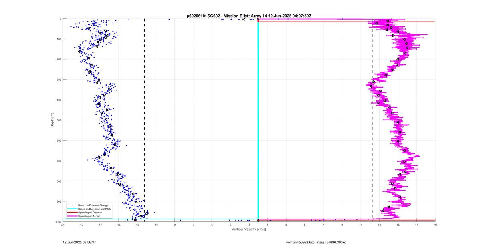The image size is (481, 249).
Task: Click the 'volmax=50923.6cc, mass=51696.300kg' footer text
Action: [x=316, y=242]
